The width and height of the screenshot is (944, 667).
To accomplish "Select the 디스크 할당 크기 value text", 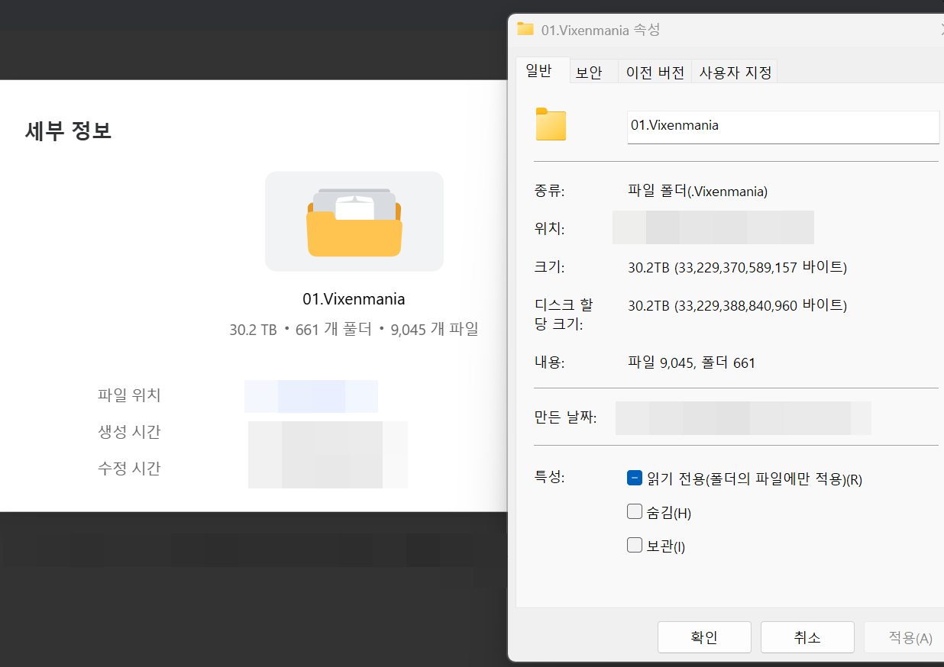I will tap(737, 305).
